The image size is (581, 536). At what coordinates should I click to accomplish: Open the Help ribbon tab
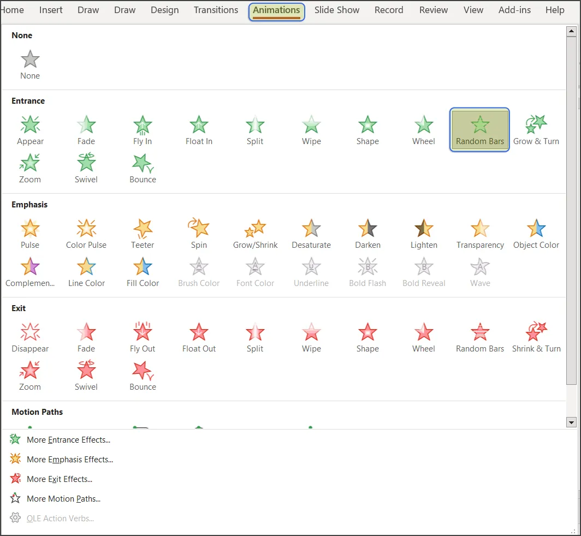555,10
